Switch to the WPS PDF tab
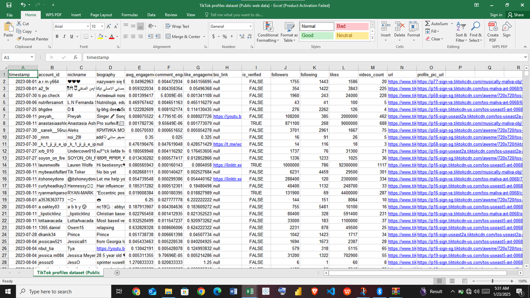 pyautogui.click(x=53, y=15)
